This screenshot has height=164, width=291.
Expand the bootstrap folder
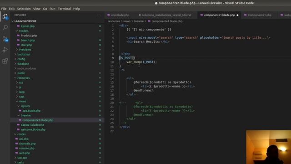point(24,54)
